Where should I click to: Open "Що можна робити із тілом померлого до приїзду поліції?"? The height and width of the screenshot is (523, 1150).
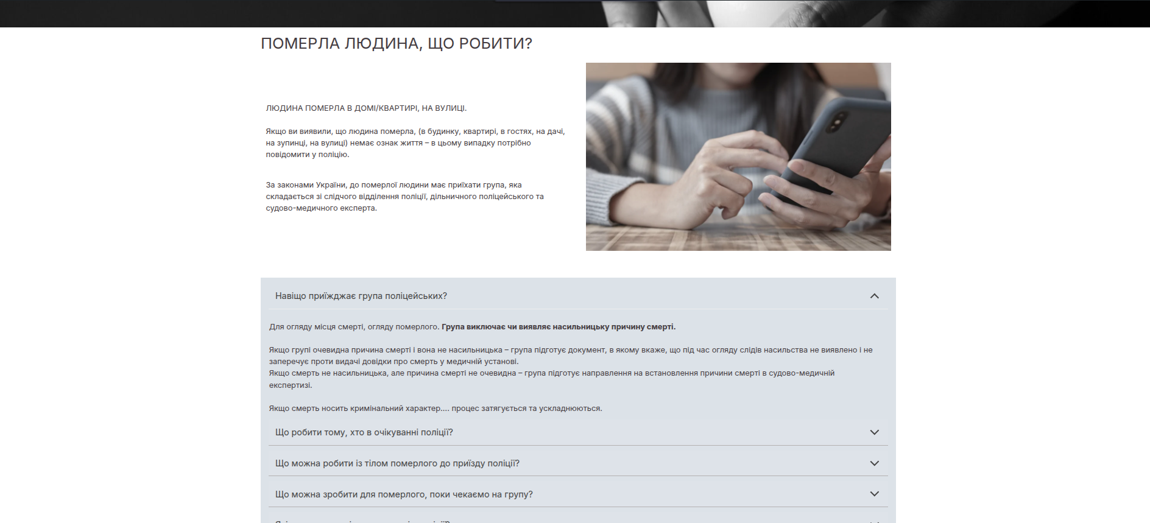click(x=397, y=463)
